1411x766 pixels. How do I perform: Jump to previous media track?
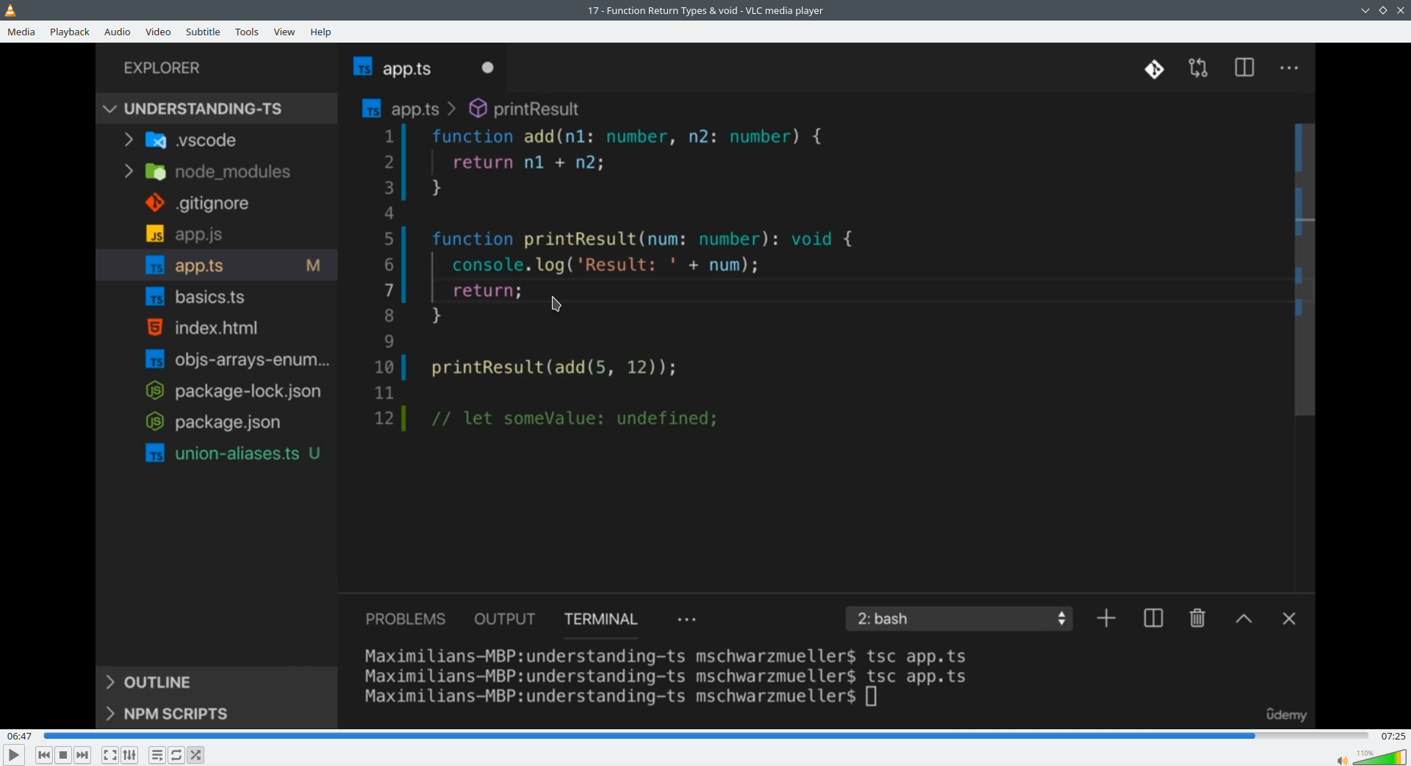pyautogui.click(x=44, y=755)
